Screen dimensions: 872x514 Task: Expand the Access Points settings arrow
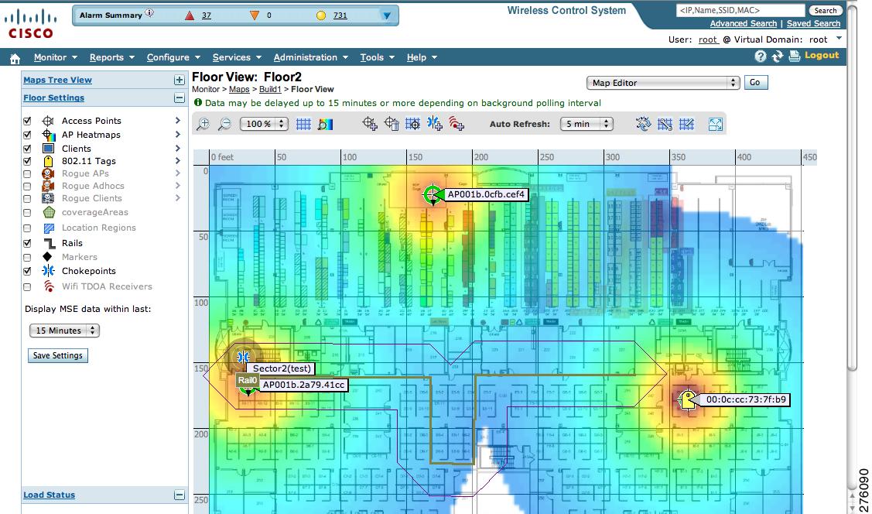point(177,120)
